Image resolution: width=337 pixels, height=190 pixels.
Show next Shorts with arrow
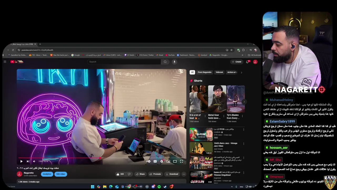(x=244, y=102)
